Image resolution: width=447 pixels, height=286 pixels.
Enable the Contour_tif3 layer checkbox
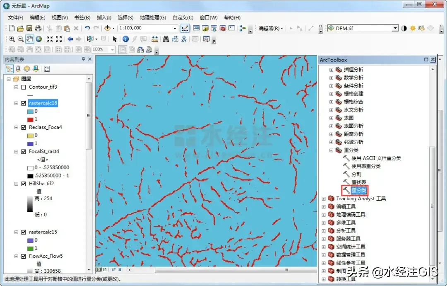(23, 87)
